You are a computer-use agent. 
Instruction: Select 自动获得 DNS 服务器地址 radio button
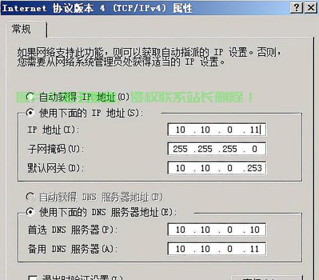pos(30,197)
